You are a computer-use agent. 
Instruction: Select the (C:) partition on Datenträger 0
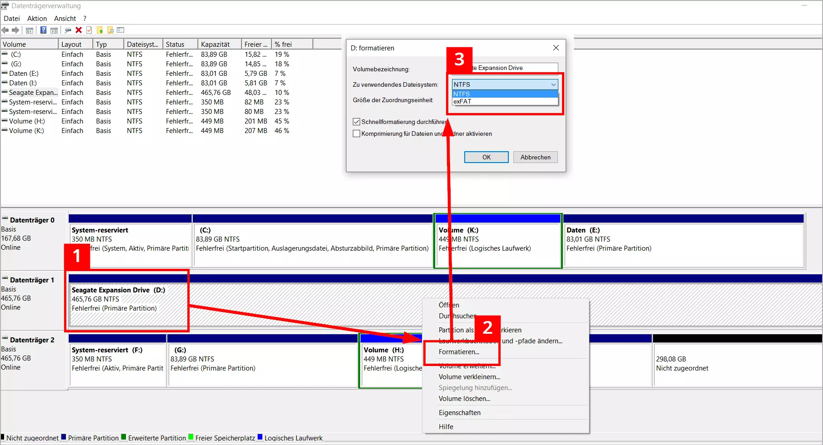[x=313, y=241]
